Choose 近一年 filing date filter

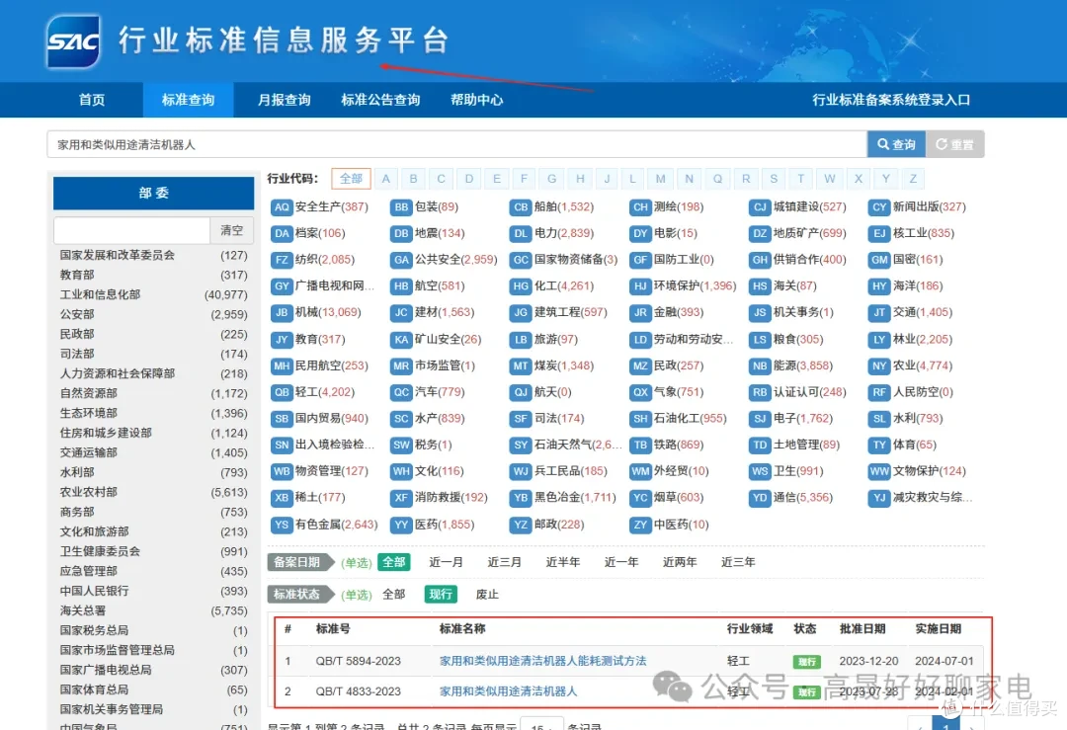coord(621,562)
